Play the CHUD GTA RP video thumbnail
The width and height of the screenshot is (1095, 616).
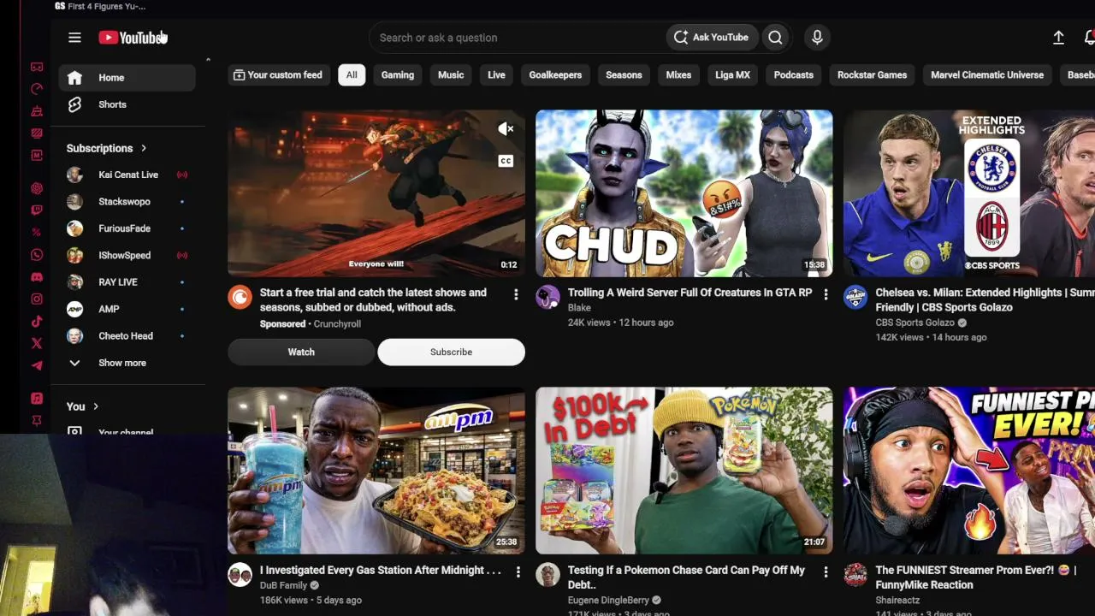coord(684,193)
